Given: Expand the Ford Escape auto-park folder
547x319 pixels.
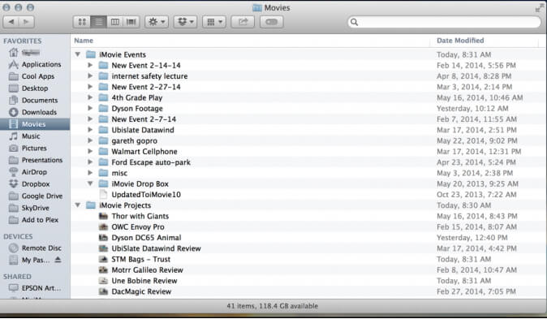Looking at the screenshot, I should point(90,162).
